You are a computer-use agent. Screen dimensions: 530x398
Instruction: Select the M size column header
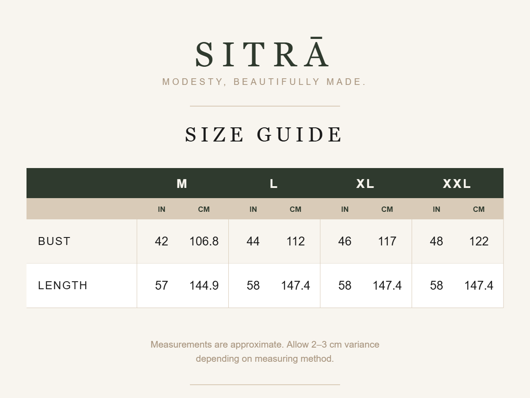point(182,184)
